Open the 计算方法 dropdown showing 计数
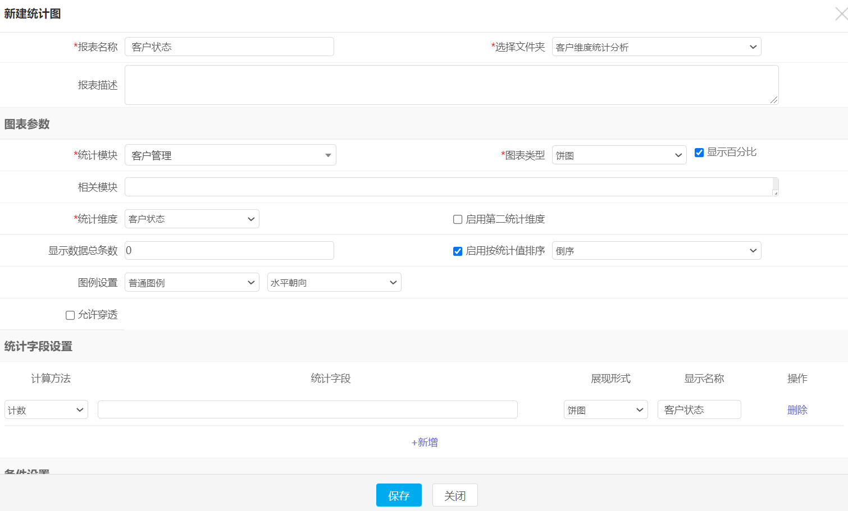 tap(46, 409)
